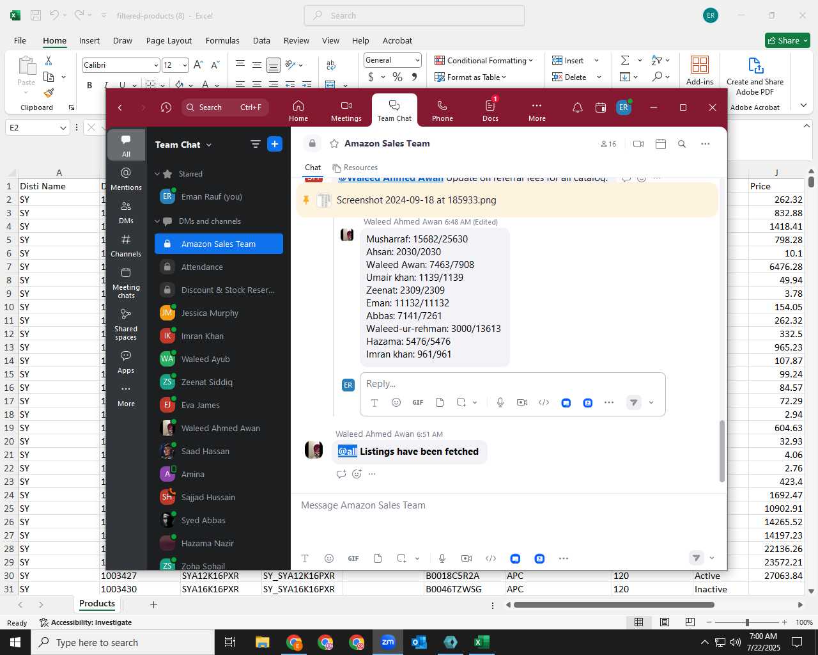This screenshot has width=818, height=655.
Task: Click the Zoom search box
Action: (225, 107)
